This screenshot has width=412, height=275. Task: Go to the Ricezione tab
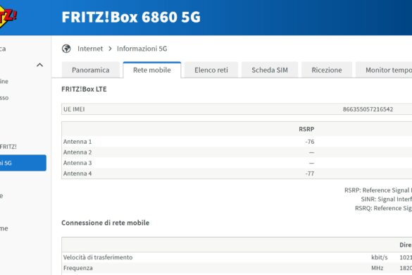(327, 70)
